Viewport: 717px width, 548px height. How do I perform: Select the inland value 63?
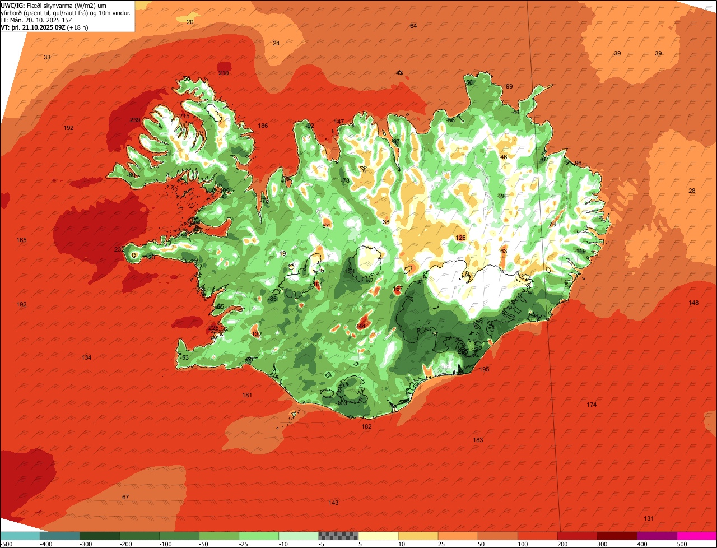pos(504,251)
